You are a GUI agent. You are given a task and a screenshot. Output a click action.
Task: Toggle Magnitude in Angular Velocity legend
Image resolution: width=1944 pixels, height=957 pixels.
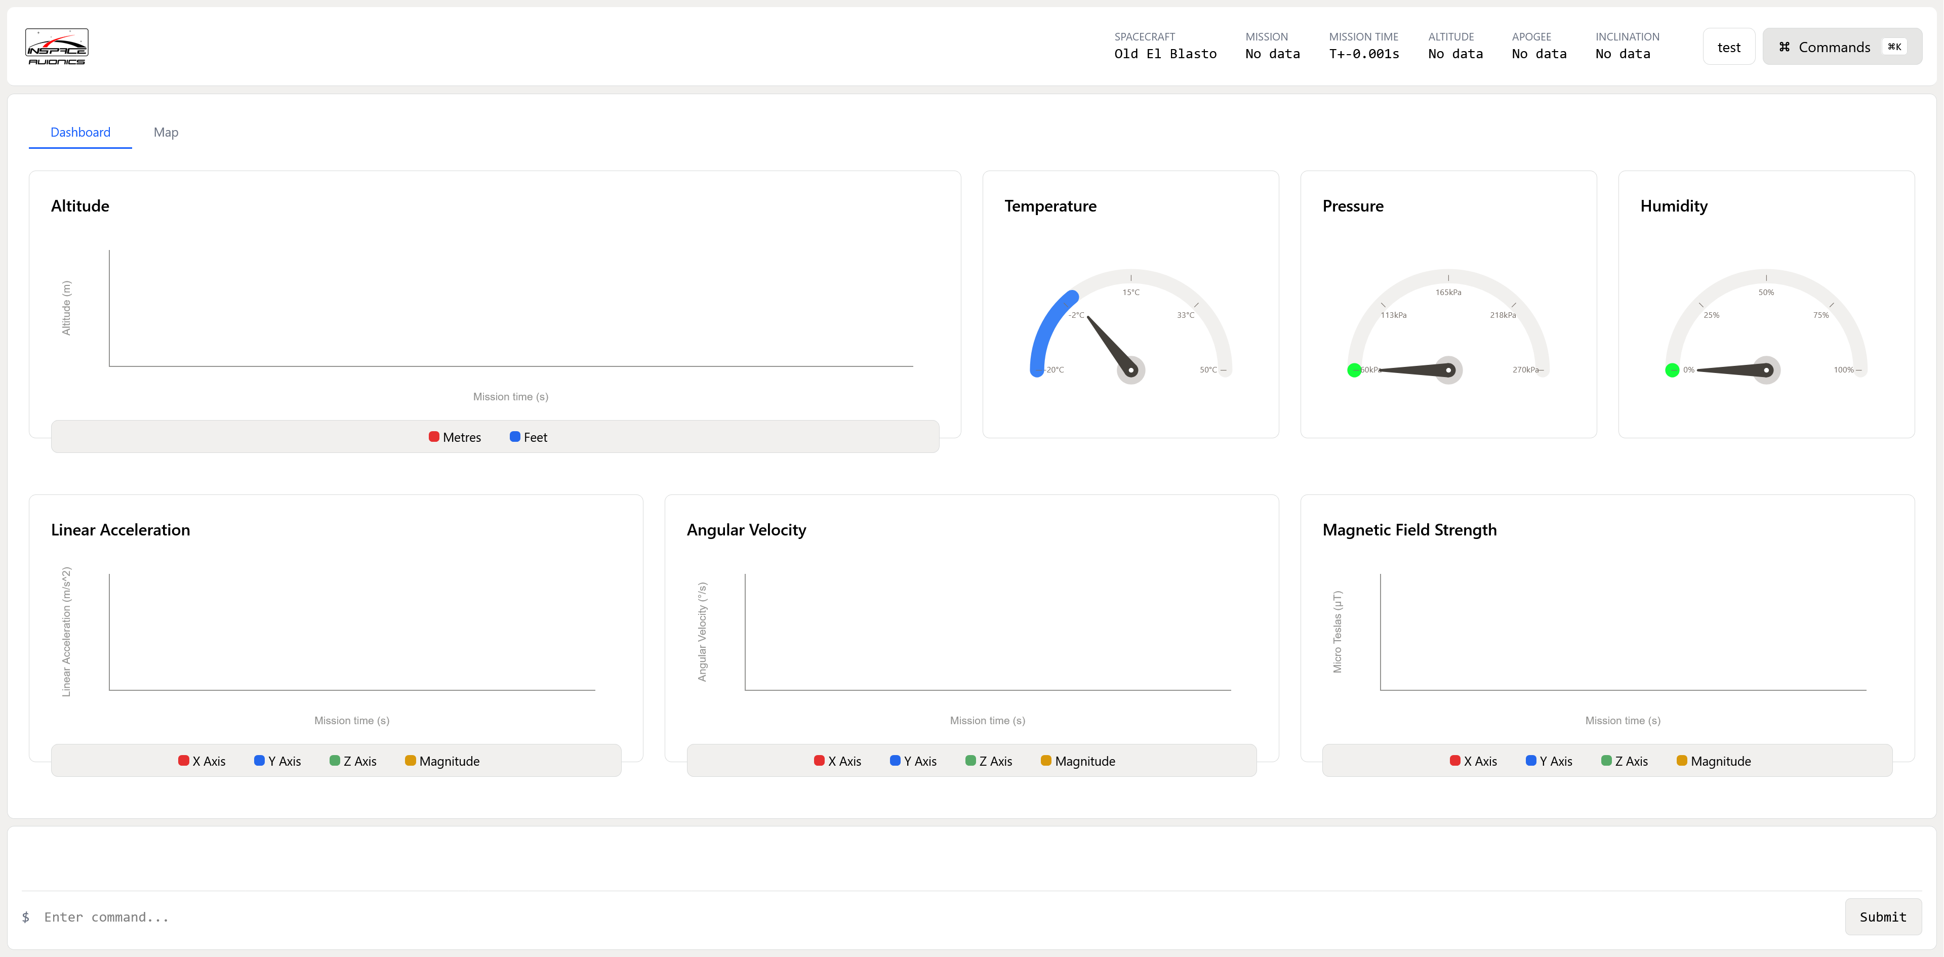tap(1078, 761)
